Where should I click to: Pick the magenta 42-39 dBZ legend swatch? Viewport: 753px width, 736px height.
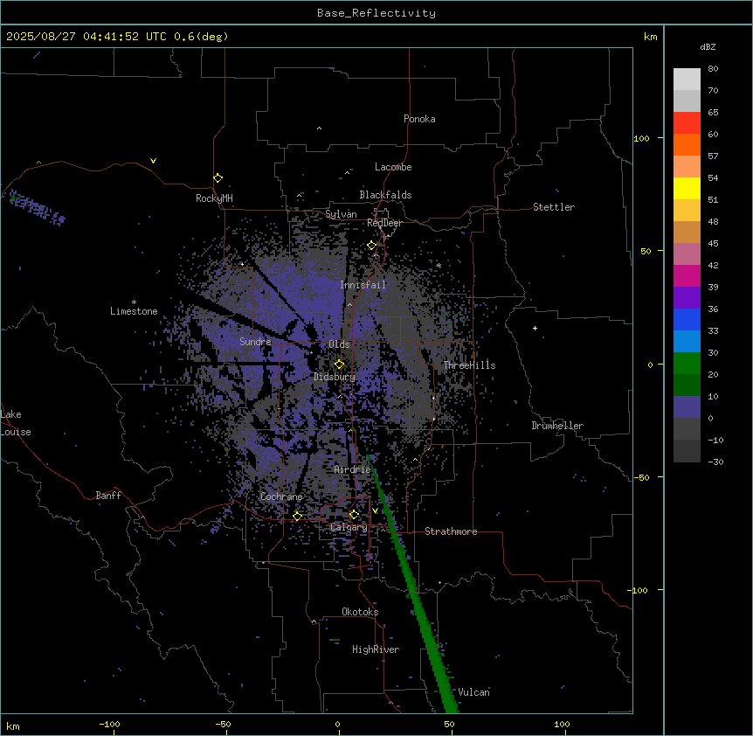687,275
